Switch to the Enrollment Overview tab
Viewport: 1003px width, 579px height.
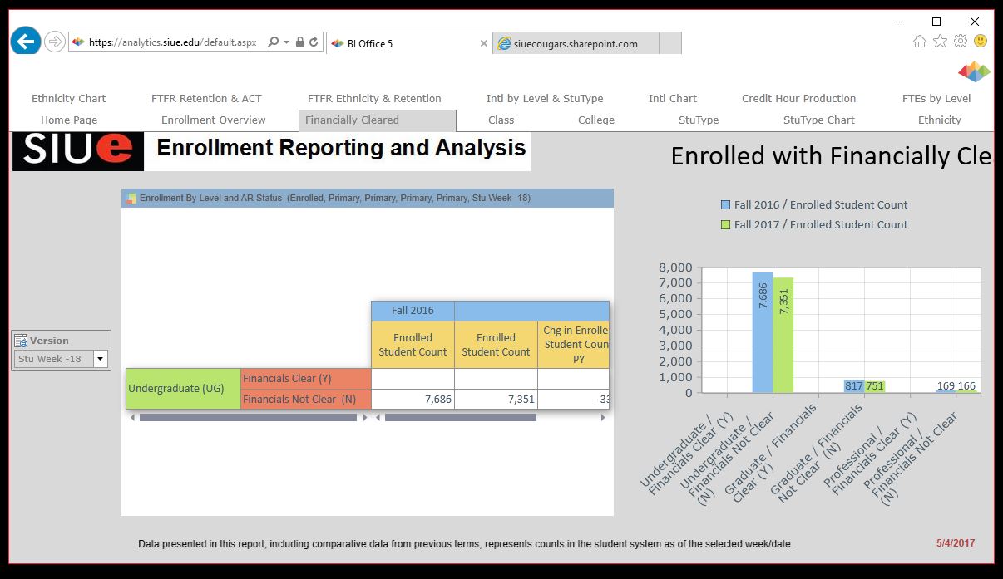tap(213, 120)
